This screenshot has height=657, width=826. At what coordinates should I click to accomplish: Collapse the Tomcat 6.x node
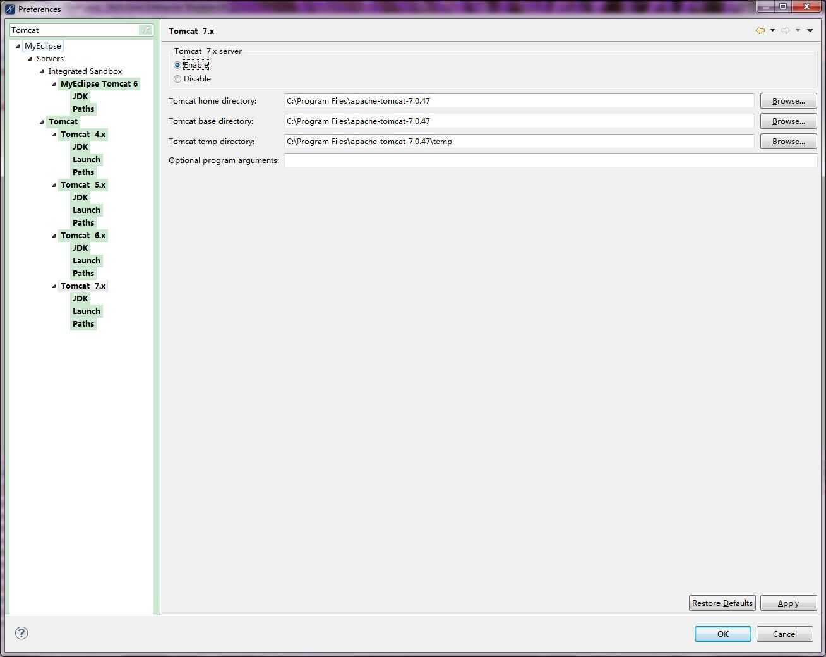point(54,236)
